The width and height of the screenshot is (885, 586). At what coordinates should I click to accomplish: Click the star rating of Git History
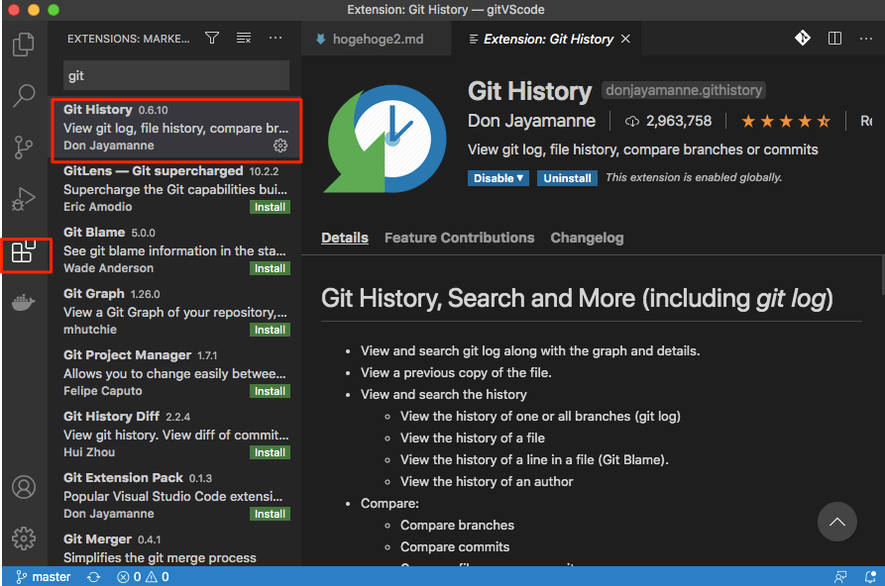click(x=786, y=122)
